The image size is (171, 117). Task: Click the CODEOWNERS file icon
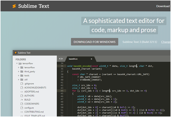tap(22, 104)
